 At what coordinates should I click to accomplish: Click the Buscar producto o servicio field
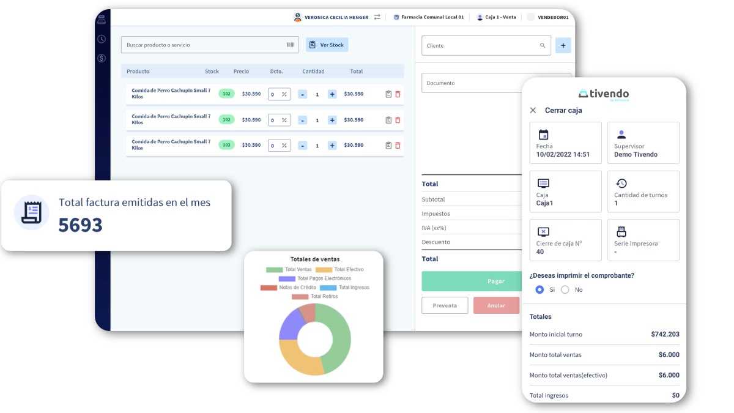(202, 45)
